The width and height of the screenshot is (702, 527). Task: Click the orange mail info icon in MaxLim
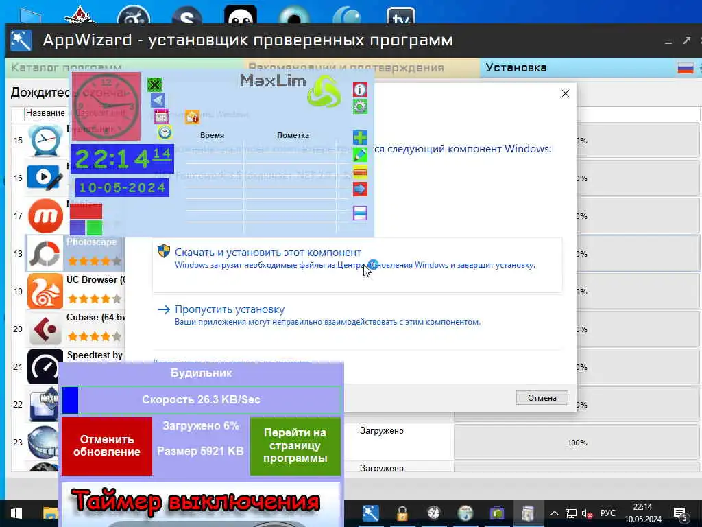(193, 117)
